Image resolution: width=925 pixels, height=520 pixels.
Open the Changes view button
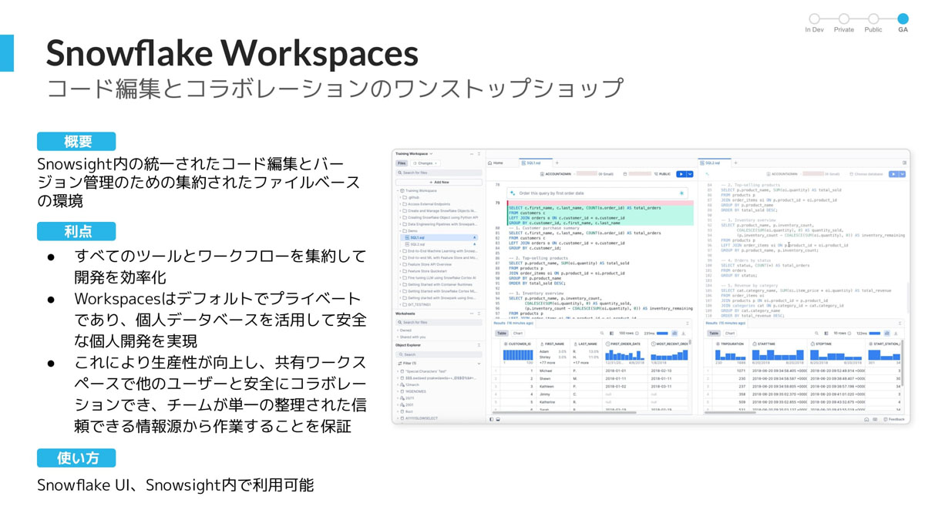(x=425, y=163)
